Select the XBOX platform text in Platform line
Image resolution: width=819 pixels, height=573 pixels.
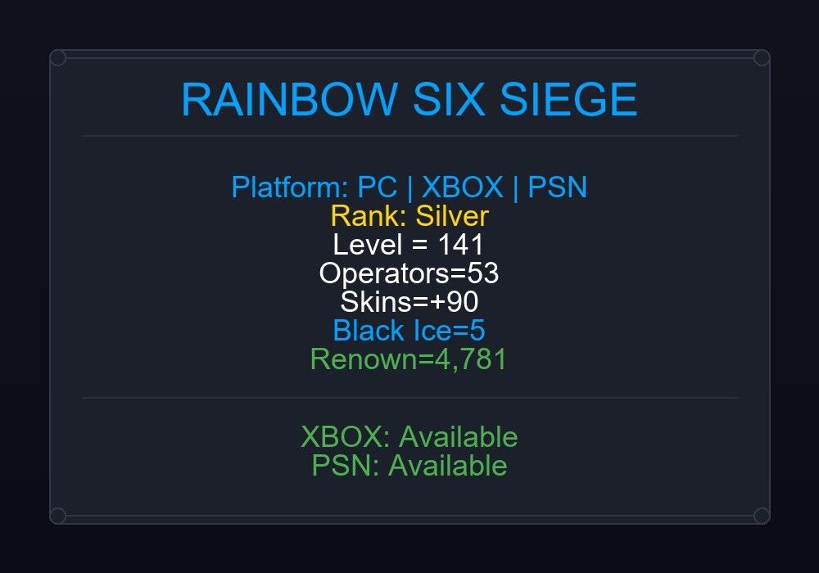[462, 187]
